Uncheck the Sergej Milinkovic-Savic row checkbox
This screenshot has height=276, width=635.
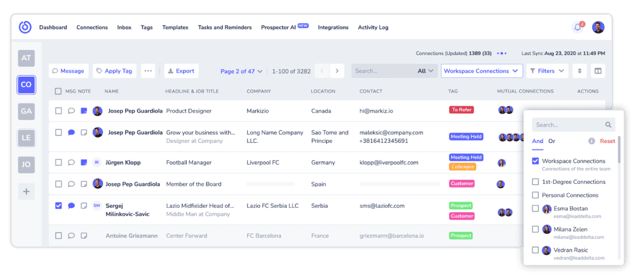coord(58,205)
